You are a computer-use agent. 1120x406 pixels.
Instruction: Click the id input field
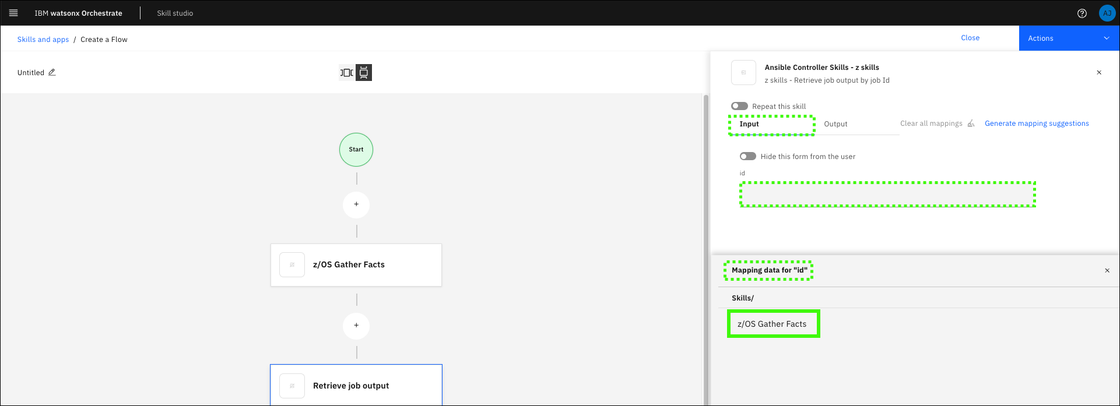(887, 195)
